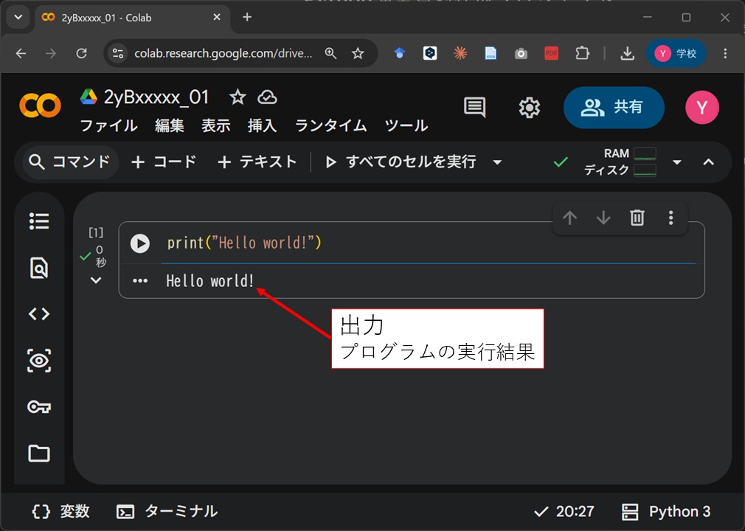Click the browser back arrow

21,53
